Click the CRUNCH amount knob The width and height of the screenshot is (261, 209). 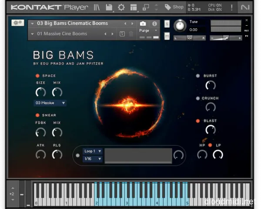[x=211, y=107]
